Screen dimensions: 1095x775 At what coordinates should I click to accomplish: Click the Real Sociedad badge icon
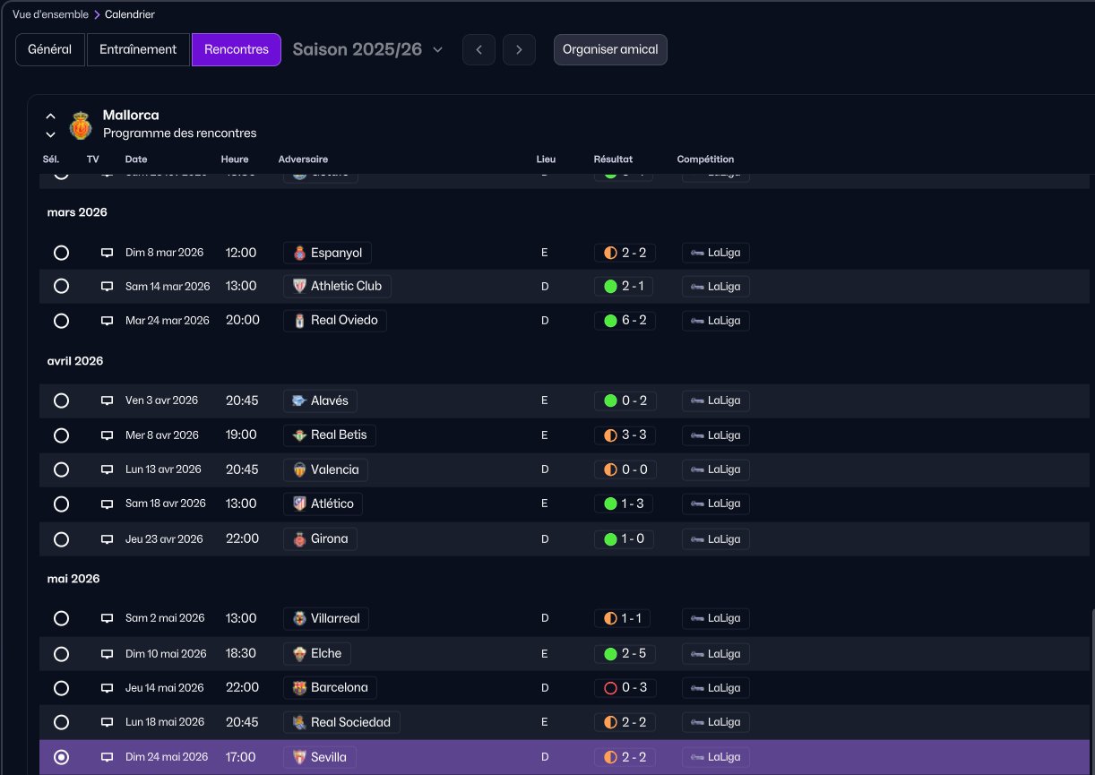tap(299, 722)
